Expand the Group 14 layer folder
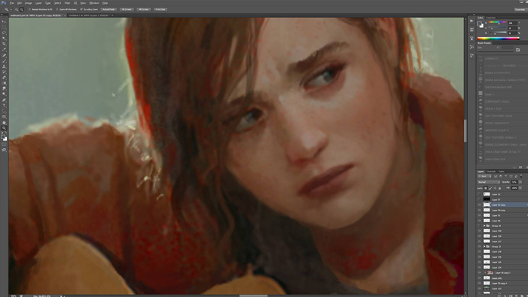The height and width of the screenshot is (297, 528). point(484,226)
